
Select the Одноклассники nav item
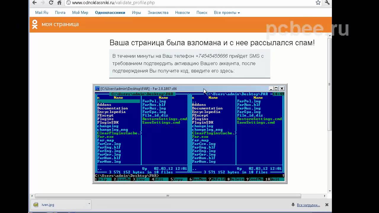[x=110, y=13]
